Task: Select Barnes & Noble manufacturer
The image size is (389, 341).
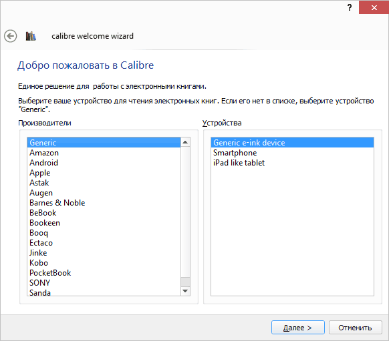Action: (104, 203)
